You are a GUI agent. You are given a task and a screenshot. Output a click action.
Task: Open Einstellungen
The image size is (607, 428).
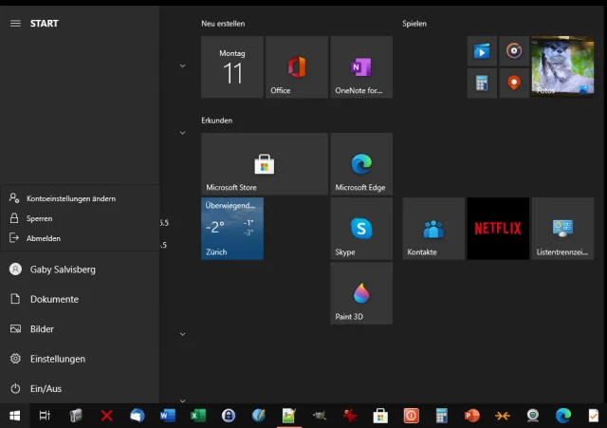57,359
